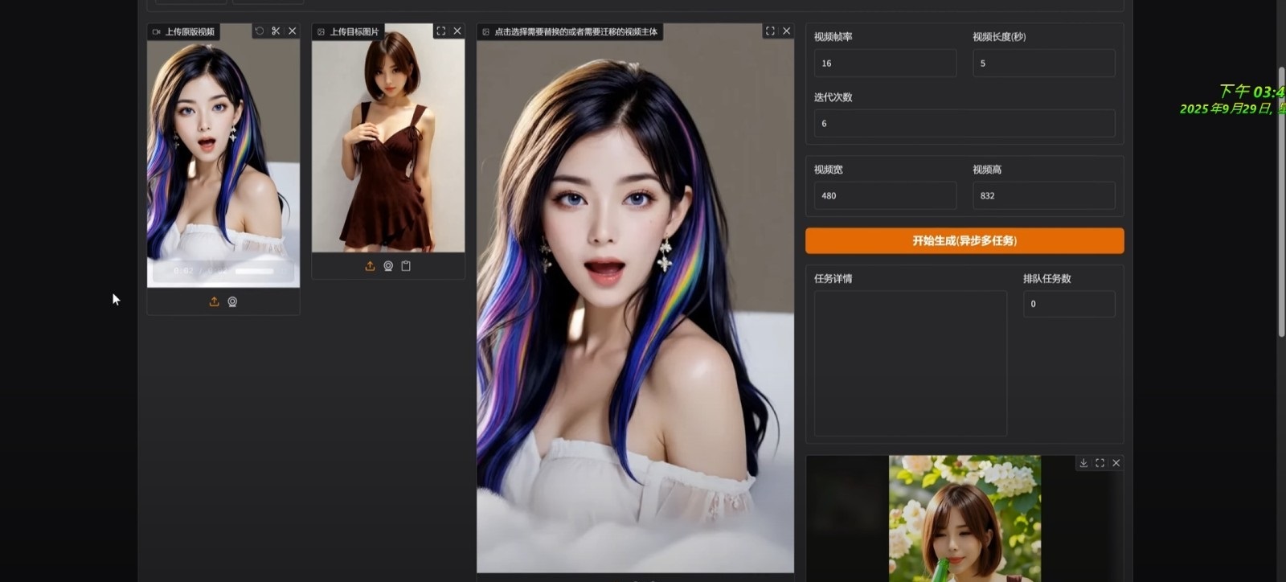Click the webcam icon under the 上传目标图片 image
Image resolution: width=1286 pixels, height=582 pixels.
click(x=388, y=266)
